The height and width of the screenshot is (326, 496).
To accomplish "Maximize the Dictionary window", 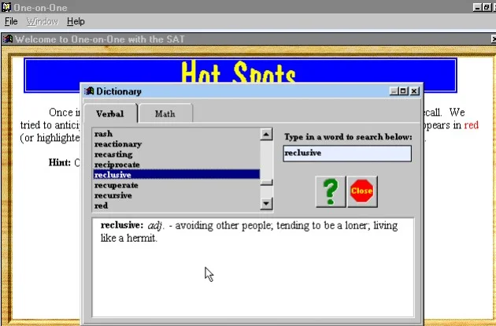I will pyautogui.click(x=404, y=91).
